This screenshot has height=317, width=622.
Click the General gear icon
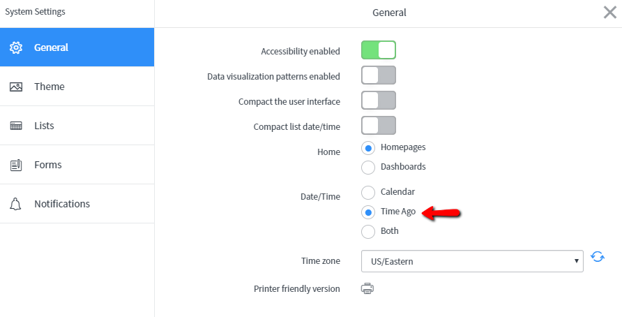(x=16, y=47)
